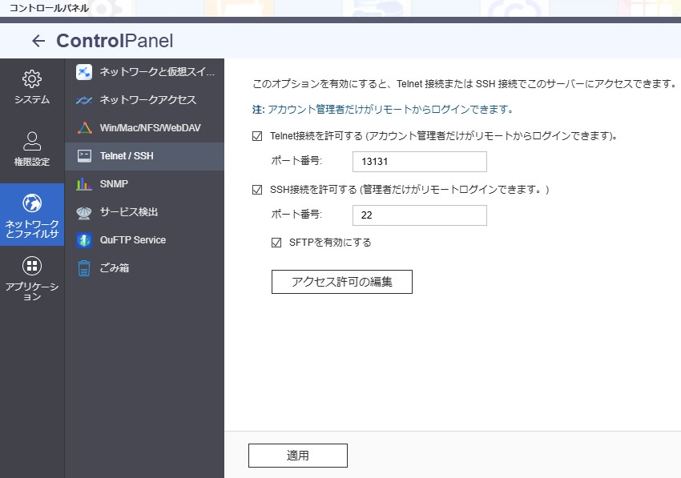Screen dimensions: 681x478
Task: Click the Telnet / SSH terminal icon
Action: (x=84, y=155)
